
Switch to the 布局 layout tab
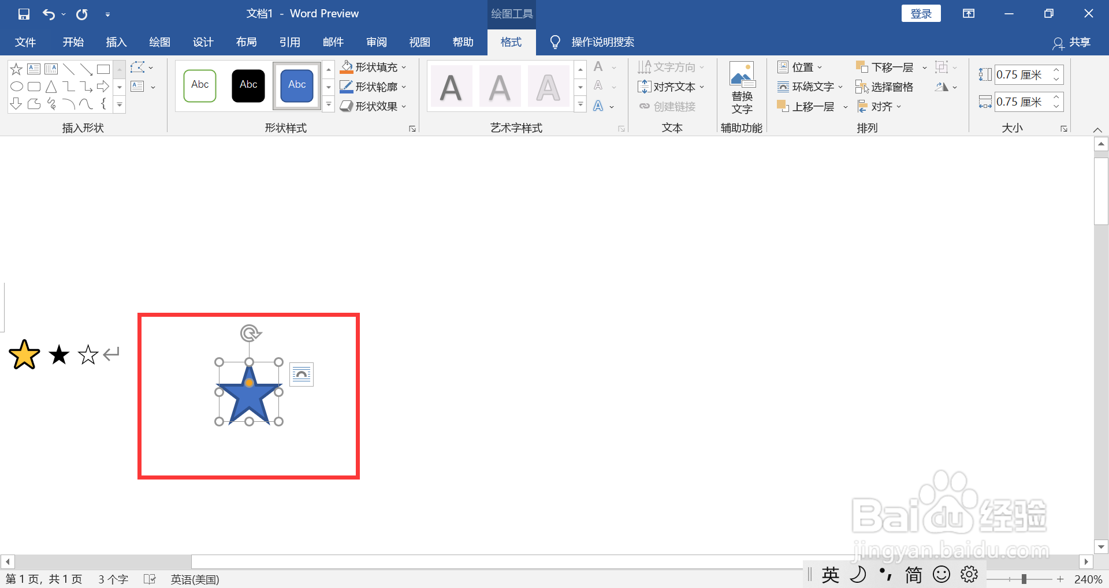point(246,42)
